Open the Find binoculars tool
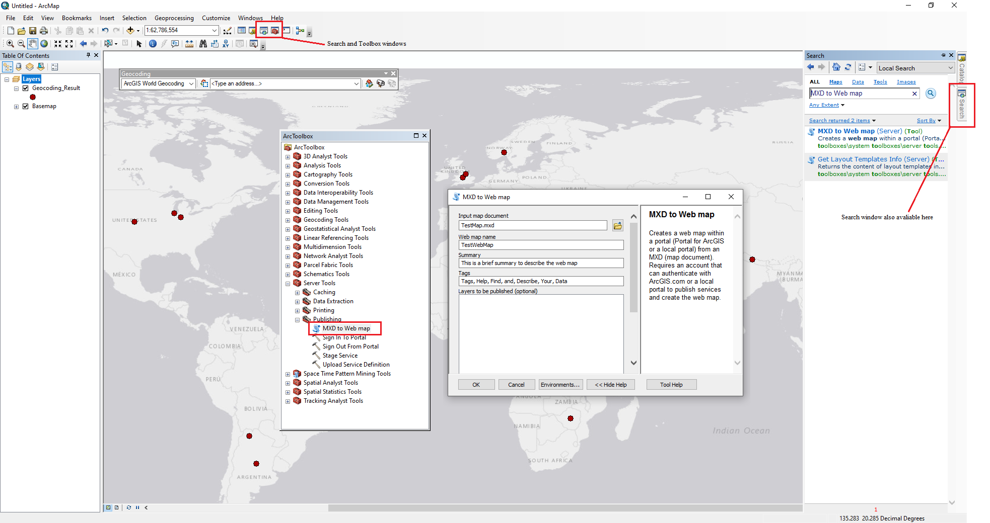Image resolution: width=990 pixels, height=523 pixels. pos(203,44)
